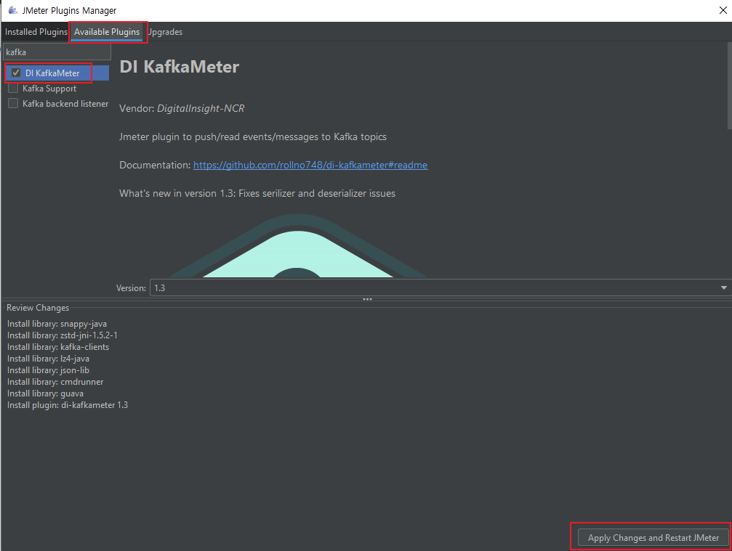
Task: Open the di-kafkameter GitHub documentation link
Action: point(310,165)
